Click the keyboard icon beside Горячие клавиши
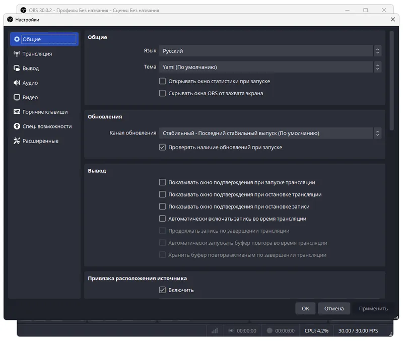 (17, 111)
